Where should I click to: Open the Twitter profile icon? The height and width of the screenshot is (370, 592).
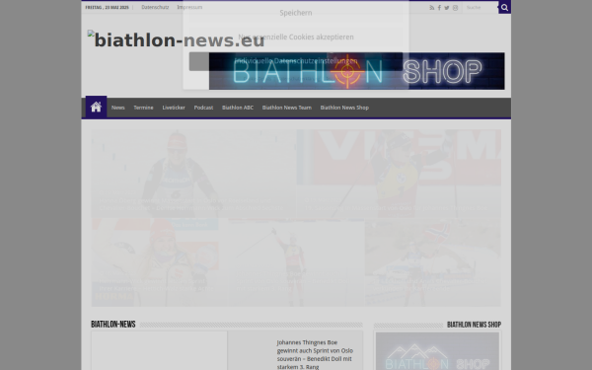tap(447, 8)
